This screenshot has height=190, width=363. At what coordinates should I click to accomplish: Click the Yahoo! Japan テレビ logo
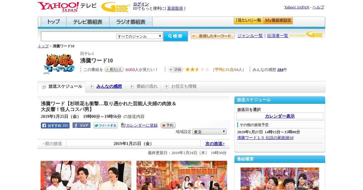(x=67, y=7)
